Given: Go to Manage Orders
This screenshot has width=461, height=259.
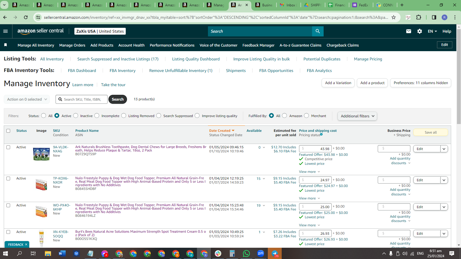Looking at the screenshot, I should point(72,45).
